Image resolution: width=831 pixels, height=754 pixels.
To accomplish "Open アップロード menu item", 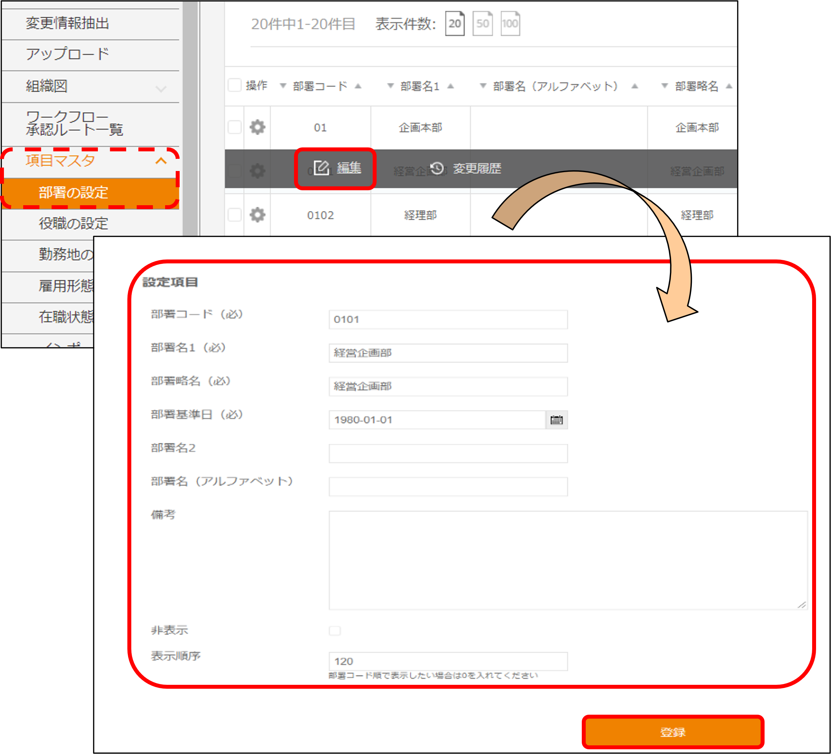I will (68, 54).
